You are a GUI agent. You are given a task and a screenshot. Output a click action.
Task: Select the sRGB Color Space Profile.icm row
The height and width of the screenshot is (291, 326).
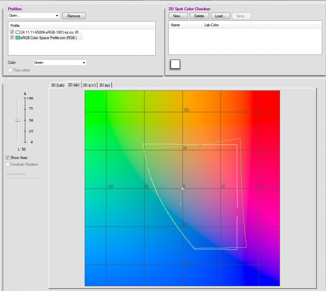tap(48, 38)
